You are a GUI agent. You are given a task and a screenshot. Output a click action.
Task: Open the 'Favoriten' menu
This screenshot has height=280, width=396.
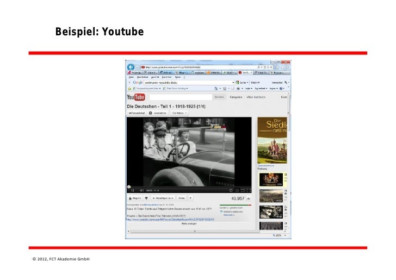166,77
